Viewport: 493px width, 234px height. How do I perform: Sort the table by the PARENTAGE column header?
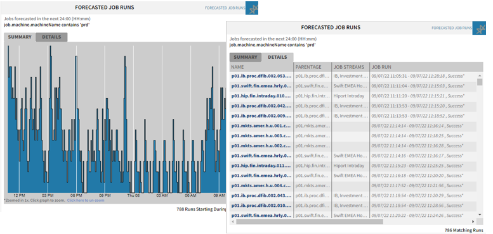click(x=313, y=67)
